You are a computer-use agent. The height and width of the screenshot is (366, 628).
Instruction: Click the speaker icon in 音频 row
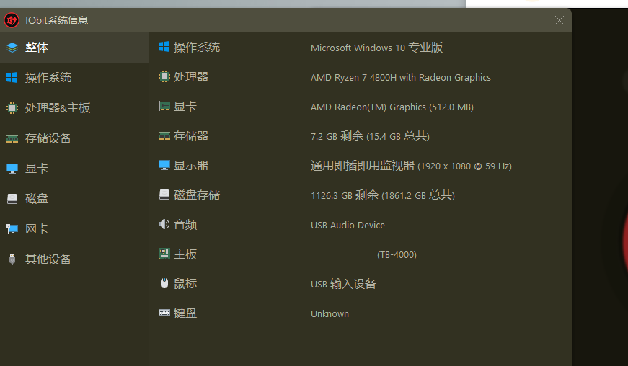(164, 224)
